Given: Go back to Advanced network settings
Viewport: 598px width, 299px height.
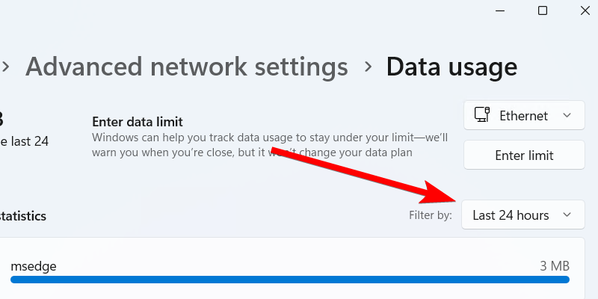Looking at the screenshot, I should [187, 67].
